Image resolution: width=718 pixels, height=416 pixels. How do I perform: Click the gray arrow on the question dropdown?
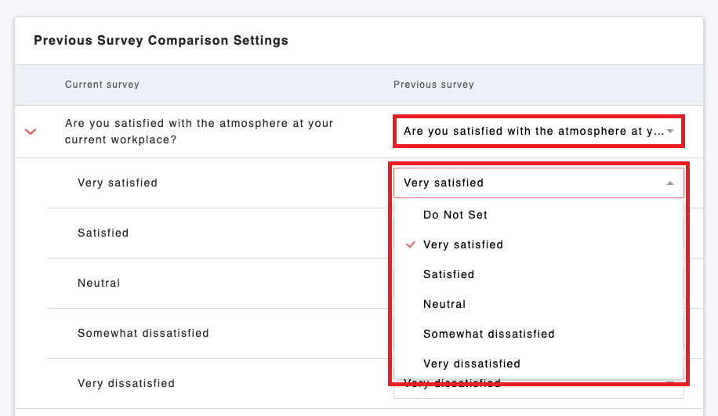(670, 132)
